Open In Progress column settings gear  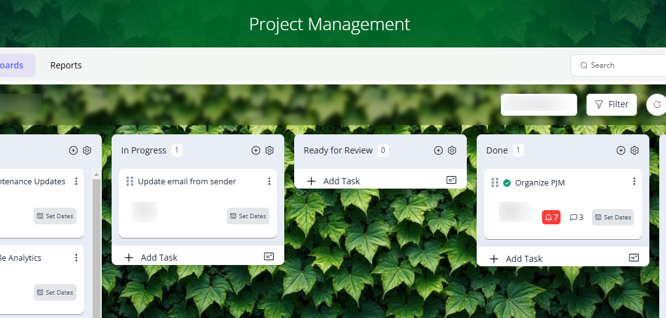coord(269,150)
